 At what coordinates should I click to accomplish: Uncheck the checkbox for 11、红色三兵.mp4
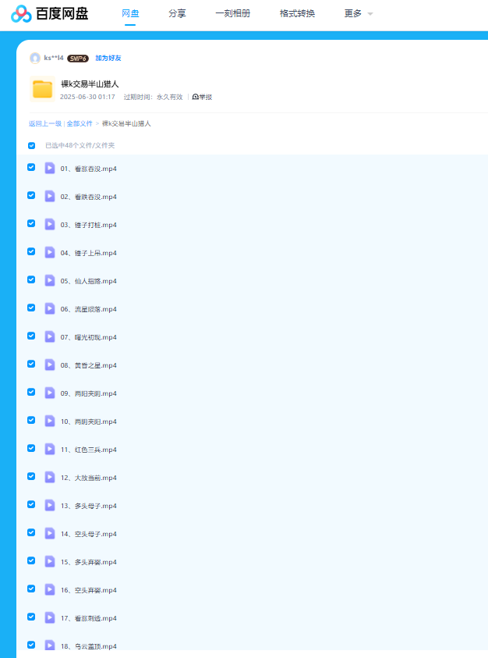[32, 448]
